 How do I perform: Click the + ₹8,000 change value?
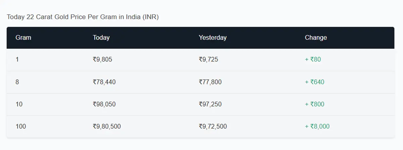click(x=317, y=126)
